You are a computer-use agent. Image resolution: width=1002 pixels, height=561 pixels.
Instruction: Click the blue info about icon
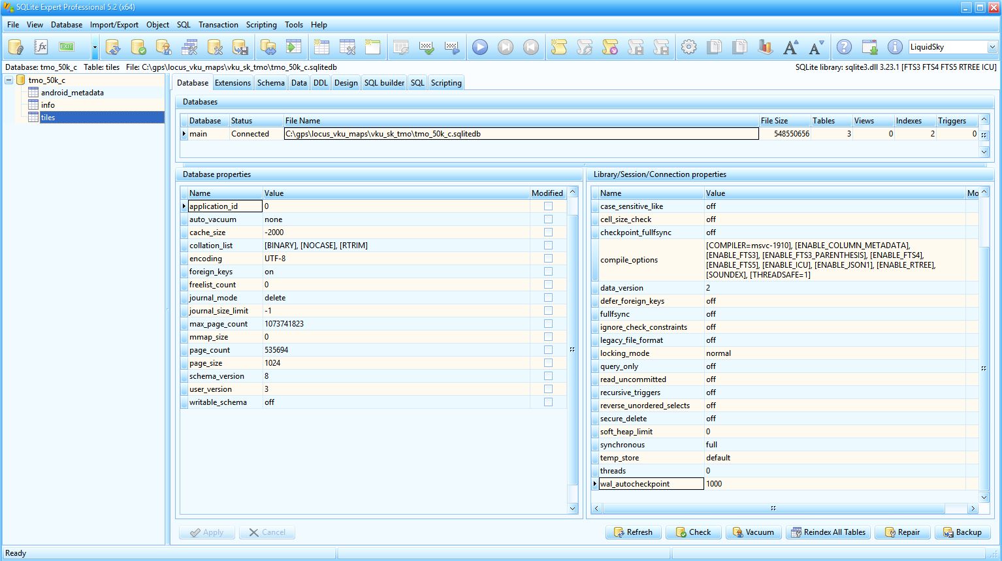[x=895, y=47]
